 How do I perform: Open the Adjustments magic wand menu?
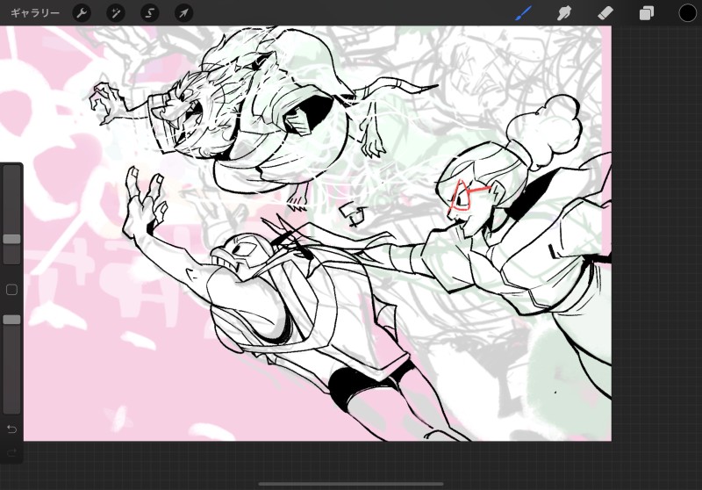click(x=116, y=13)
